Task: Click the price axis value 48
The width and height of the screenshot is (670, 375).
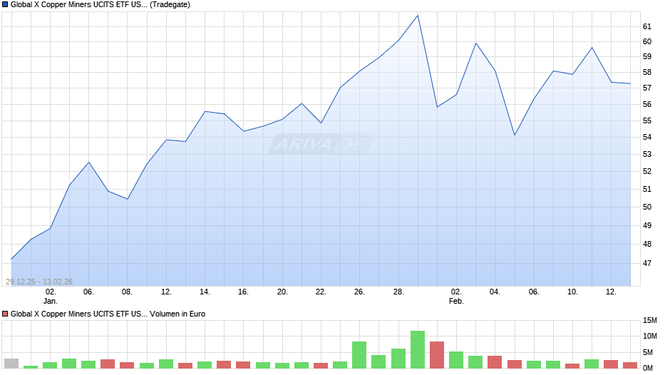Action: pyautogui.click(x=647, y=244)
